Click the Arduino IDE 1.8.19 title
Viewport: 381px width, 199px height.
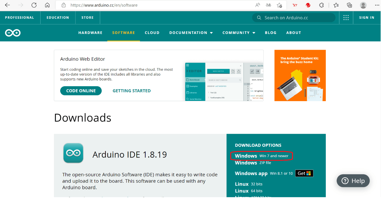130,154
